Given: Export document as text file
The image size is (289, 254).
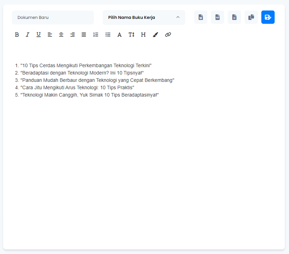Looking at the screenshot, I should coord(234,17).
